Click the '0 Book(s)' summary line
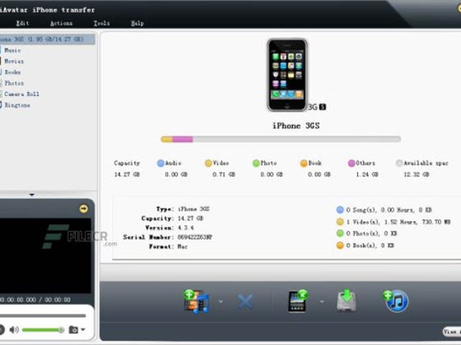 click(366, 246)
